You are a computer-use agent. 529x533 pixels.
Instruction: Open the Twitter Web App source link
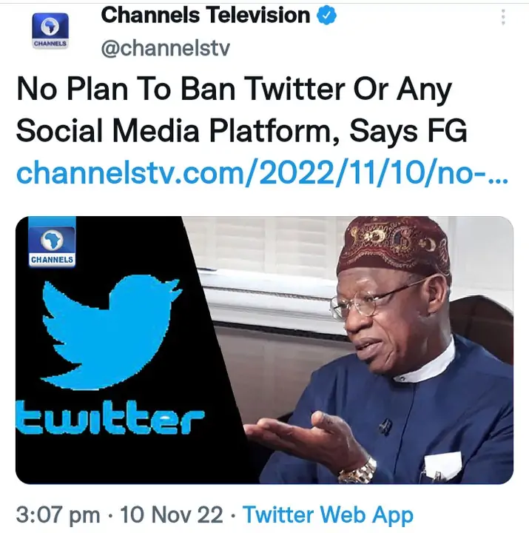tap(328, 514)
